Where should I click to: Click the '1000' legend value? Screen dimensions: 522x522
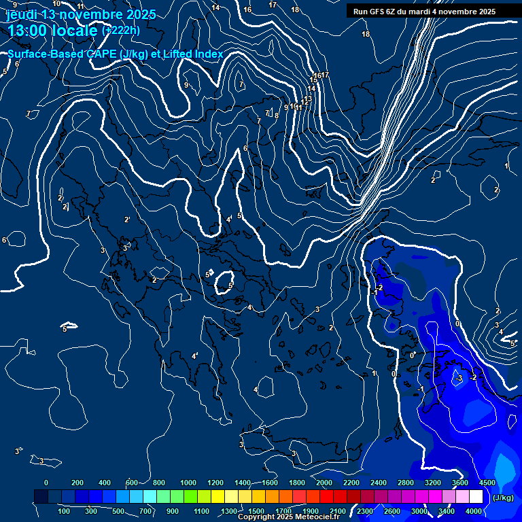(x=188, y=483)
